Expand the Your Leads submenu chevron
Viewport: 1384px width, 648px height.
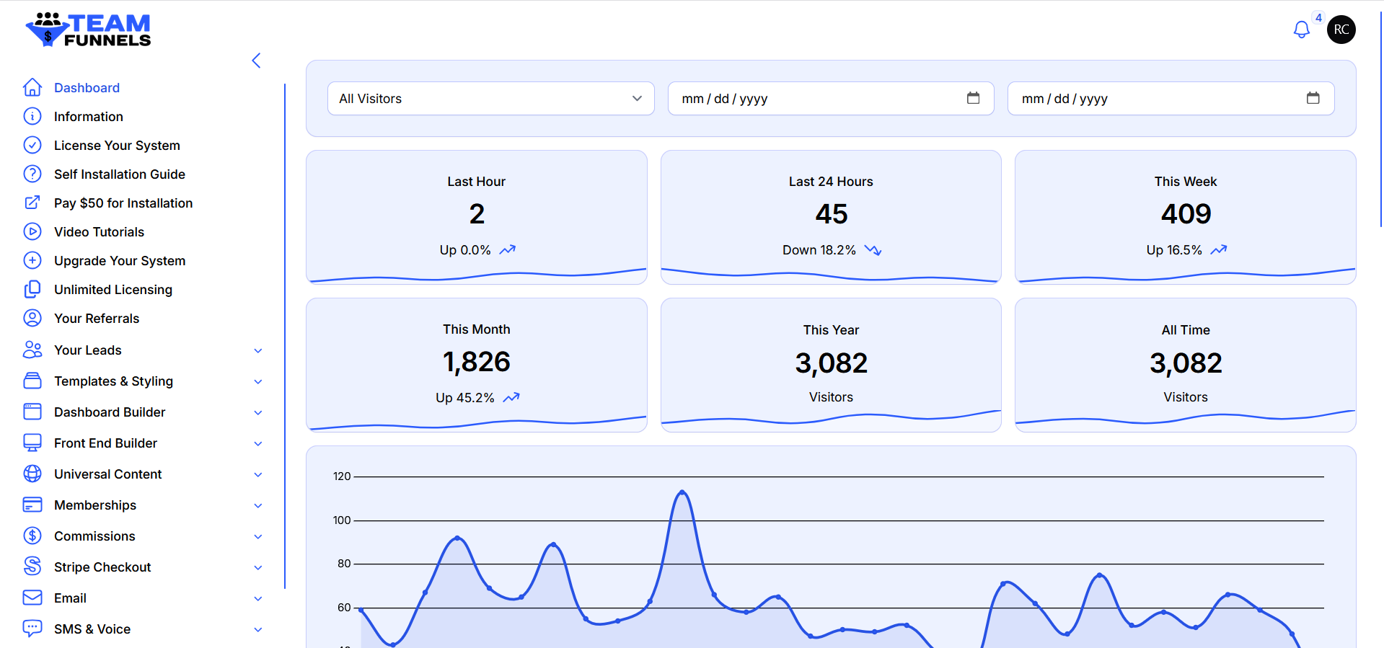pos(258,350)
